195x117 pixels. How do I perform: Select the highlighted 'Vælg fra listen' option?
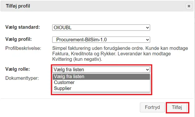tap(101, 76)
